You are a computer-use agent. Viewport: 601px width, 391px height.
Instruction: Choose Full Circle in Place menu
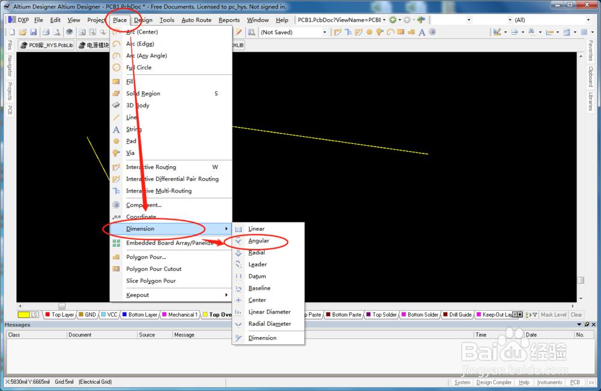(x=171, y=67)
